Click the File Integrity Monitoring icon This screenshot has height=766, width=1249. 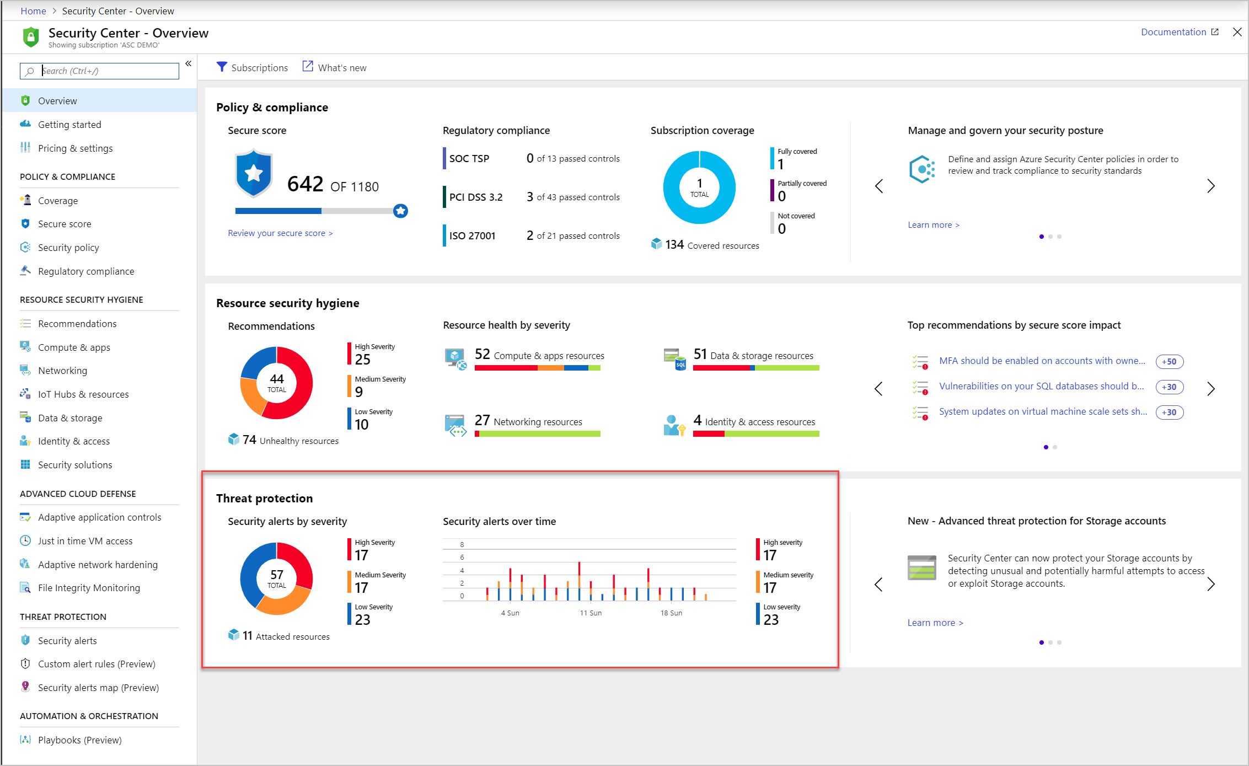(x=25, y=587)
